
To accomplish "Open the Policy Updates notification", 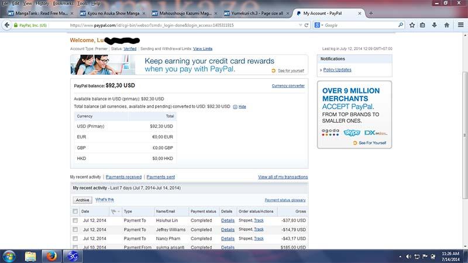I will (x=338, y=70).
